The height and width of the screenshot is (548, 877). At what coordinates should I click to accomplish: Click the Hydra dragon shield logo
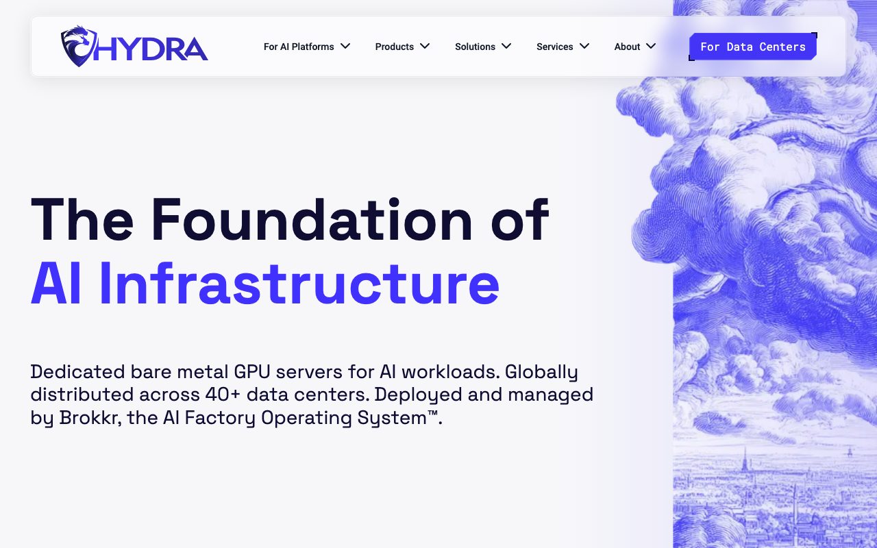click(134, 47)
